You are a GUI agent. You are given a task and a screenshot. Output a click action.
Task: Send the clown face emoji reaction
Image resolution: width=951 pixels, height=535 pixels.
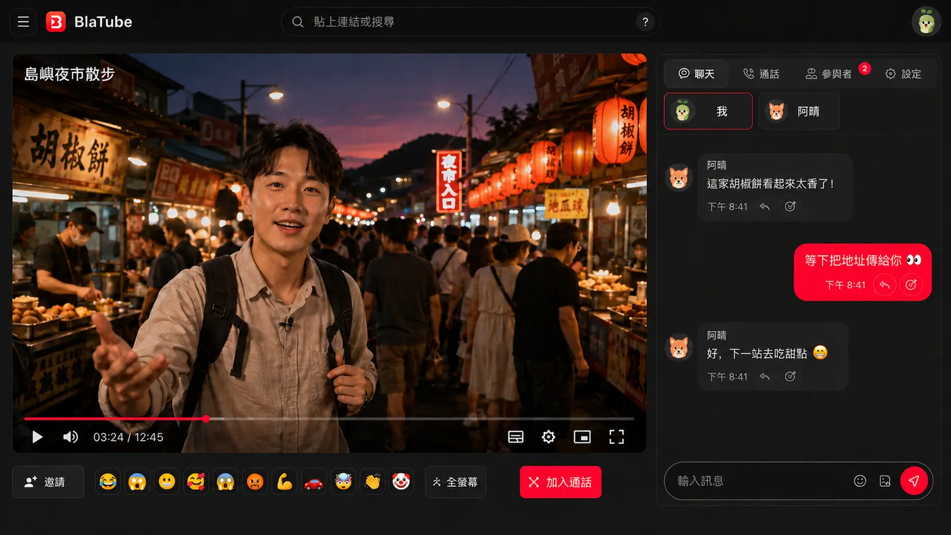(401, 481)
